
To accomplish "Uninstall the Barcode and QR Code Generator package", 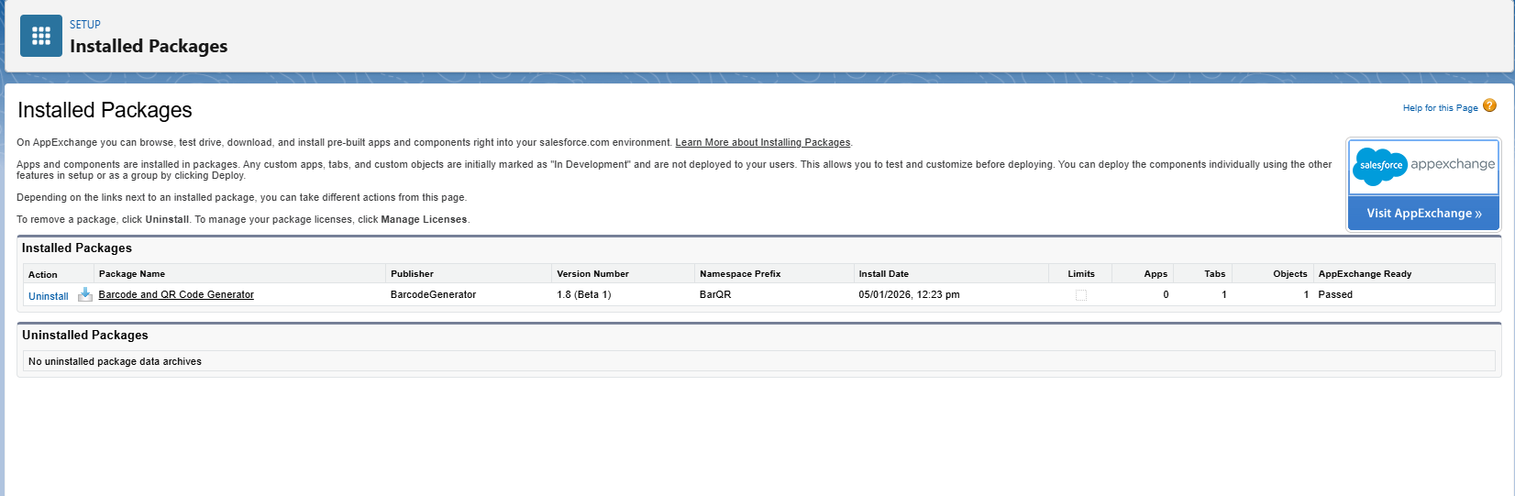I will [x=49, y=296].
